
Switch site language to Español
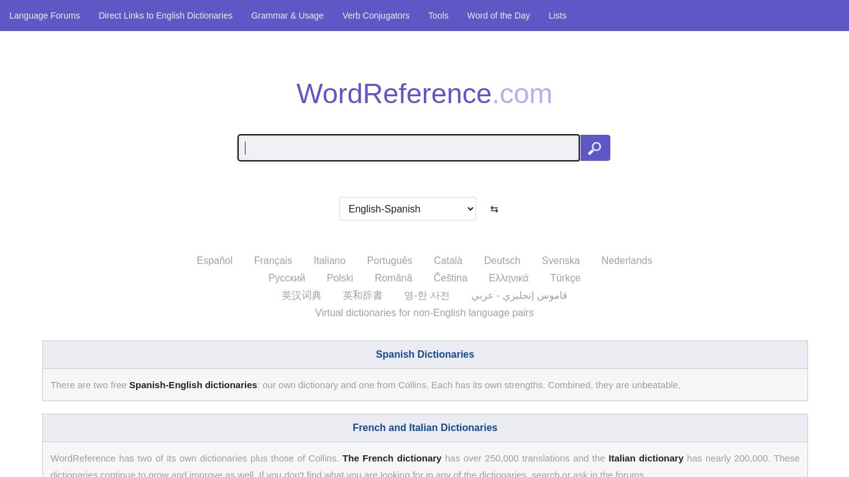214,261
